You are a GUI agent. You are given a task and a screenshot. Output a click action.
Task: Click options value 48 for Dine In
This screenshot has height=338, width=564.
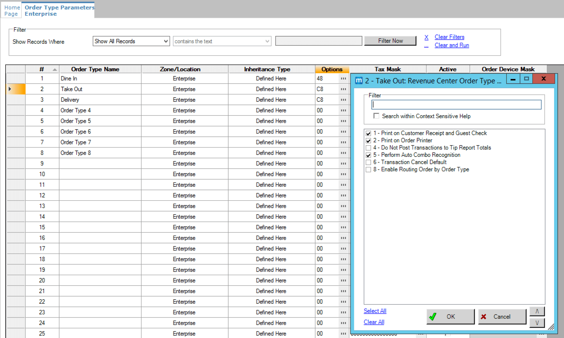(320, 79)
